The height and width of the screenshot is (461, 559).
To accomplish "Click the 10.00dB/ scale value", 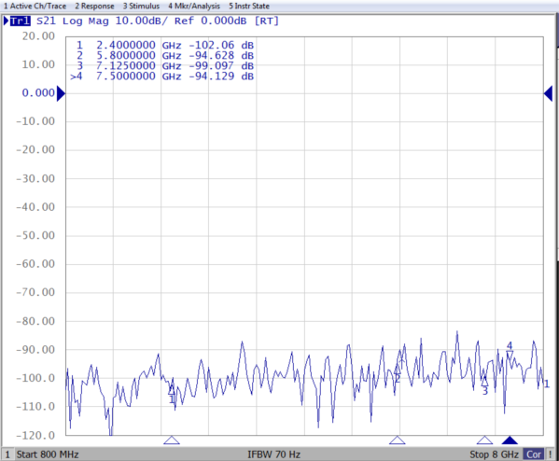I will point(141,21).
